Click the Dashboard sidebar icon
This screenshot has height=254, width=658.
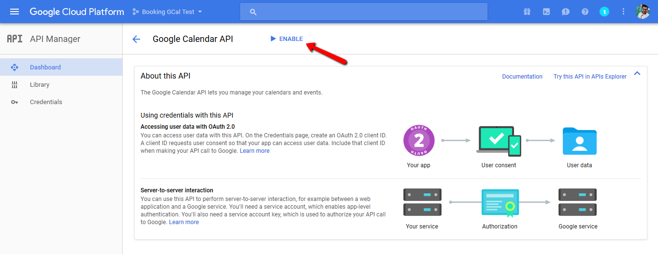[x=14, y=67]
